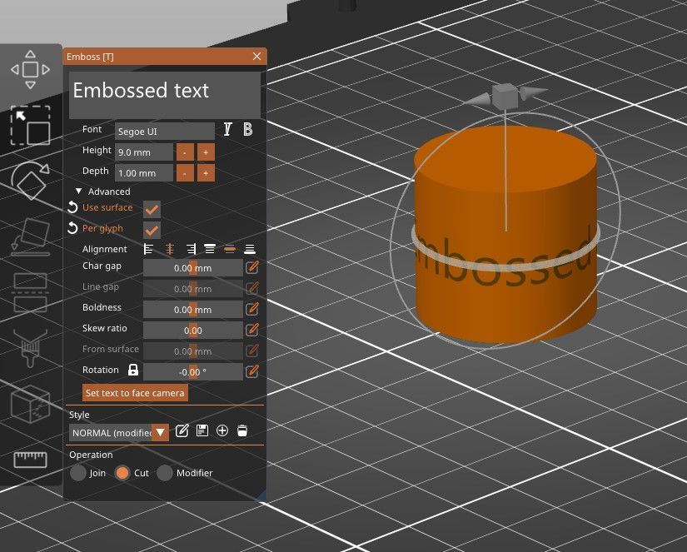Increase the emboss Depth
The width and height of the screenshot is (687, 552).
[206, 172]
